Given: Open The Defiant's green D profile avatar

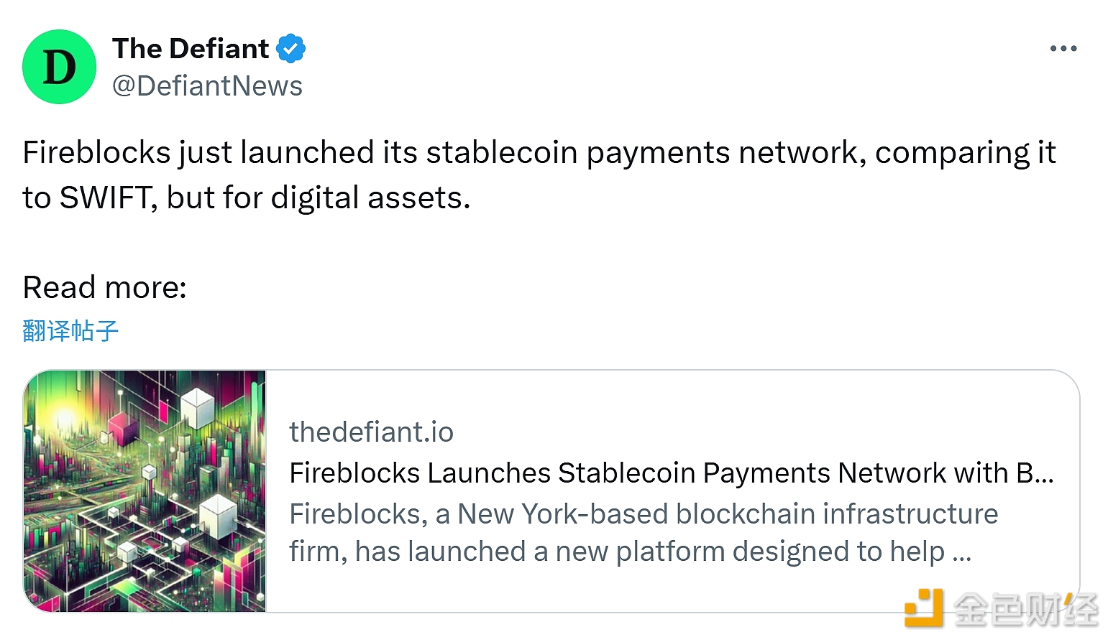Looking at the screenshot, I should pyautogui.click(x=60, y=67).
